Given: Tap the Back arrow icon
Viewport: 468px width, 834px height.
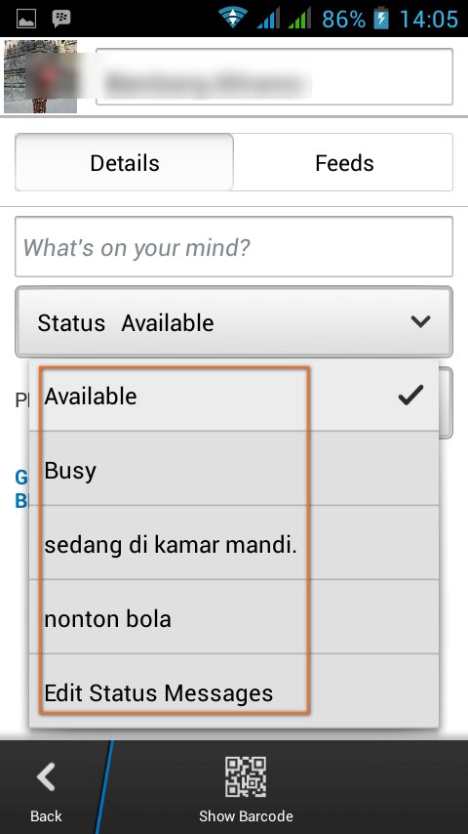Looking at the screenshot, I should [x=46, y=778].
